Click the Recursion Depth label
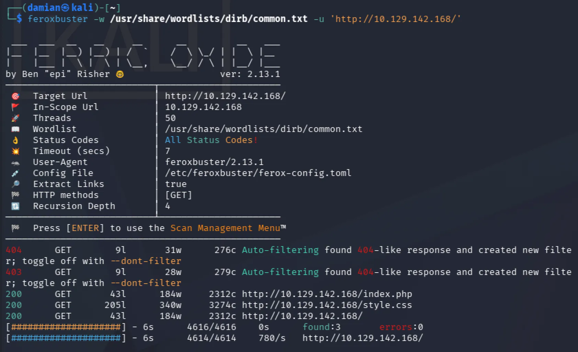 click(x=74, y=206)
